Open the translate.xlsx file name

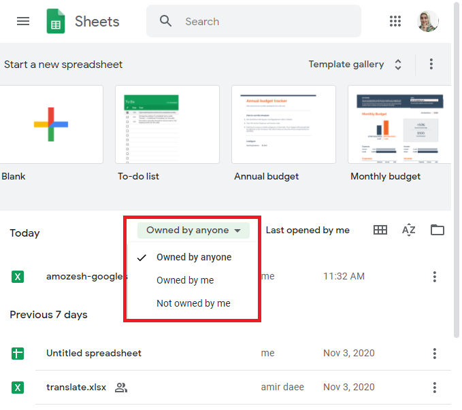click(76, 387)
